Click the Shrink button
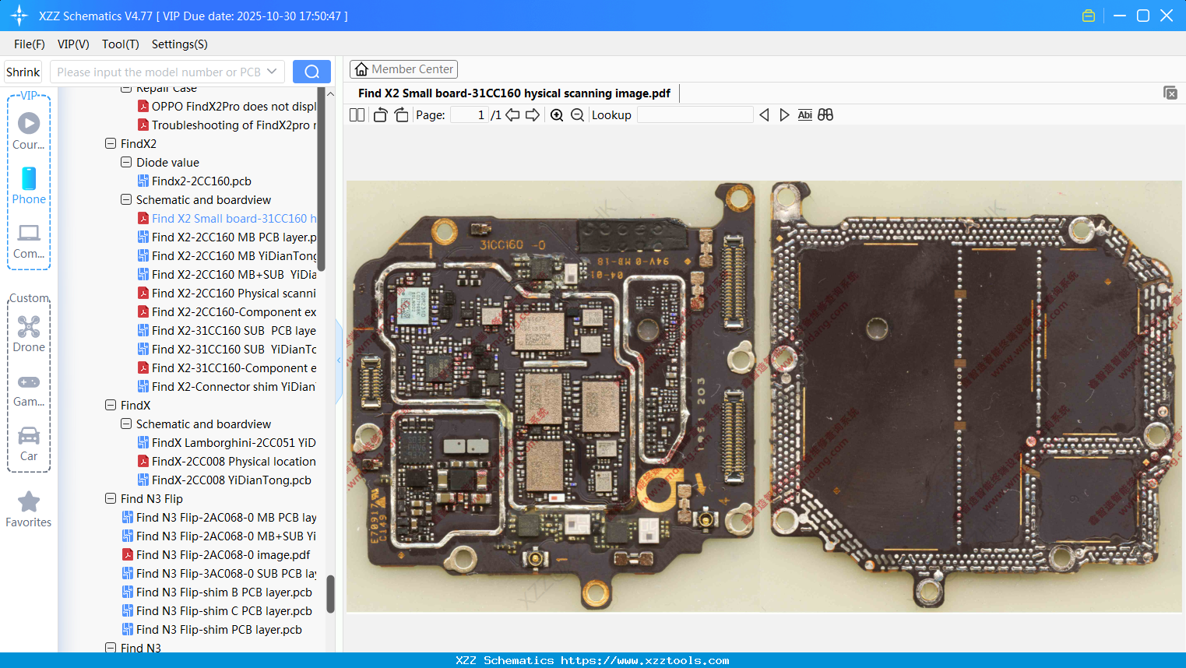This screenshot has width=1186, height=668. [x=23, y=72]
